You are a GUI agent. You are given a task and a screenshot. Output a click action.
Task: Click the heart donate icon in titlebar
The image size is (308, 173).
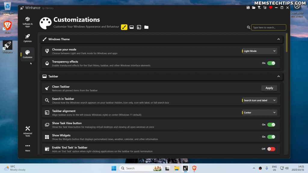[270, 8]
